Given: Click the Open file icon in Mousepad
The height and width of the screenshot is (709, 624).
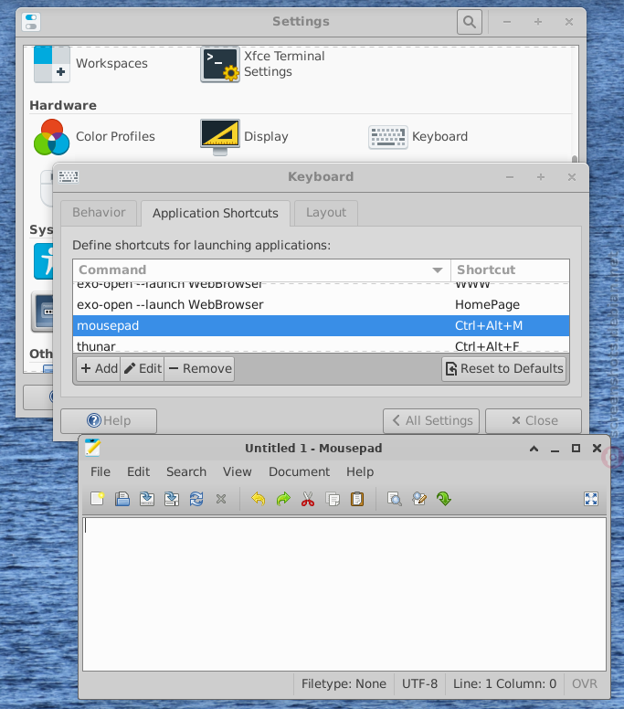Looking at the screenshot, I should 122,499.
